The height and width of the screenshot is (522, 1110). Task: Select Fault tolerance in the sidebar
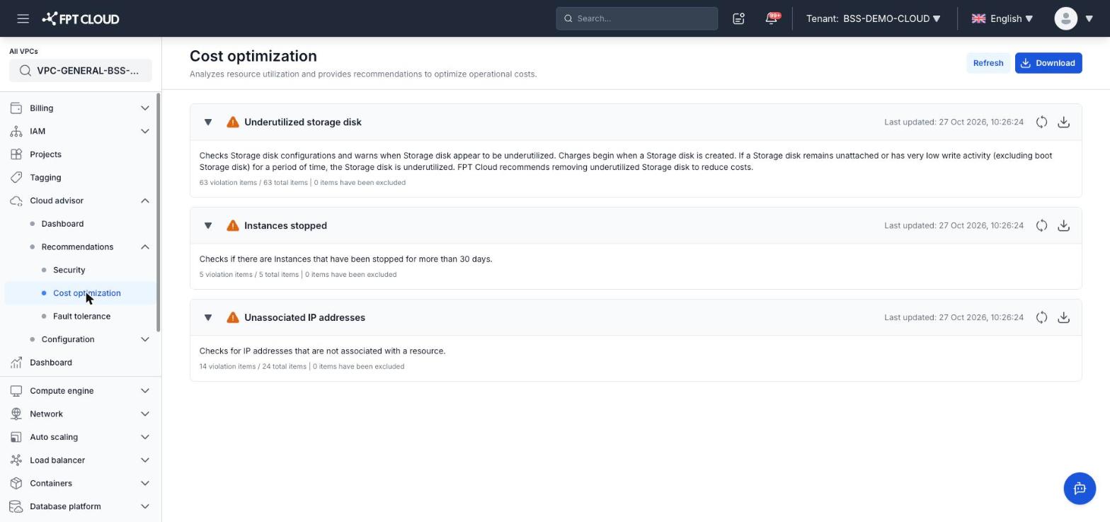click(81, 317)
